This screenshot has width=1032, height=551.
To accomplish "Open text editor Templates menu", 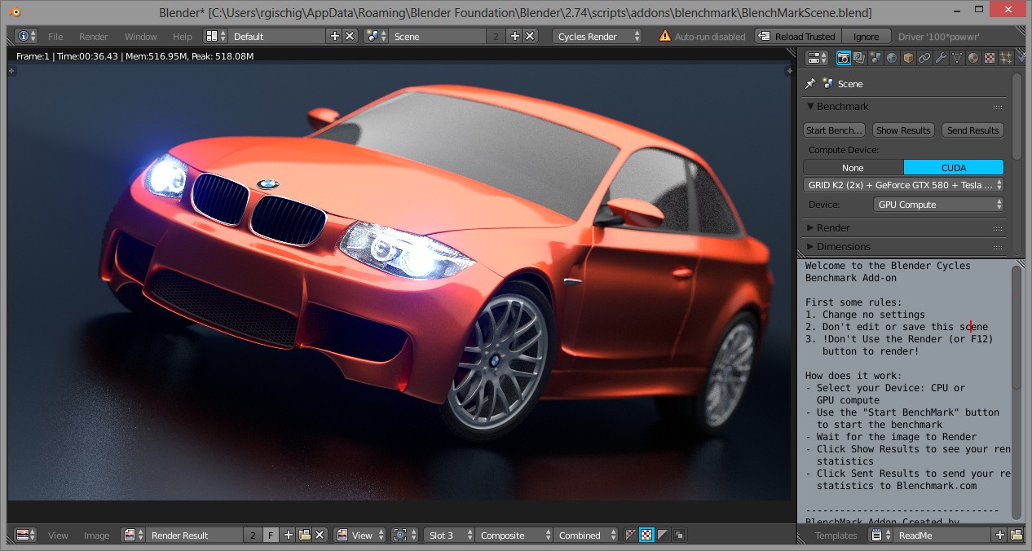I will [836, 536].
